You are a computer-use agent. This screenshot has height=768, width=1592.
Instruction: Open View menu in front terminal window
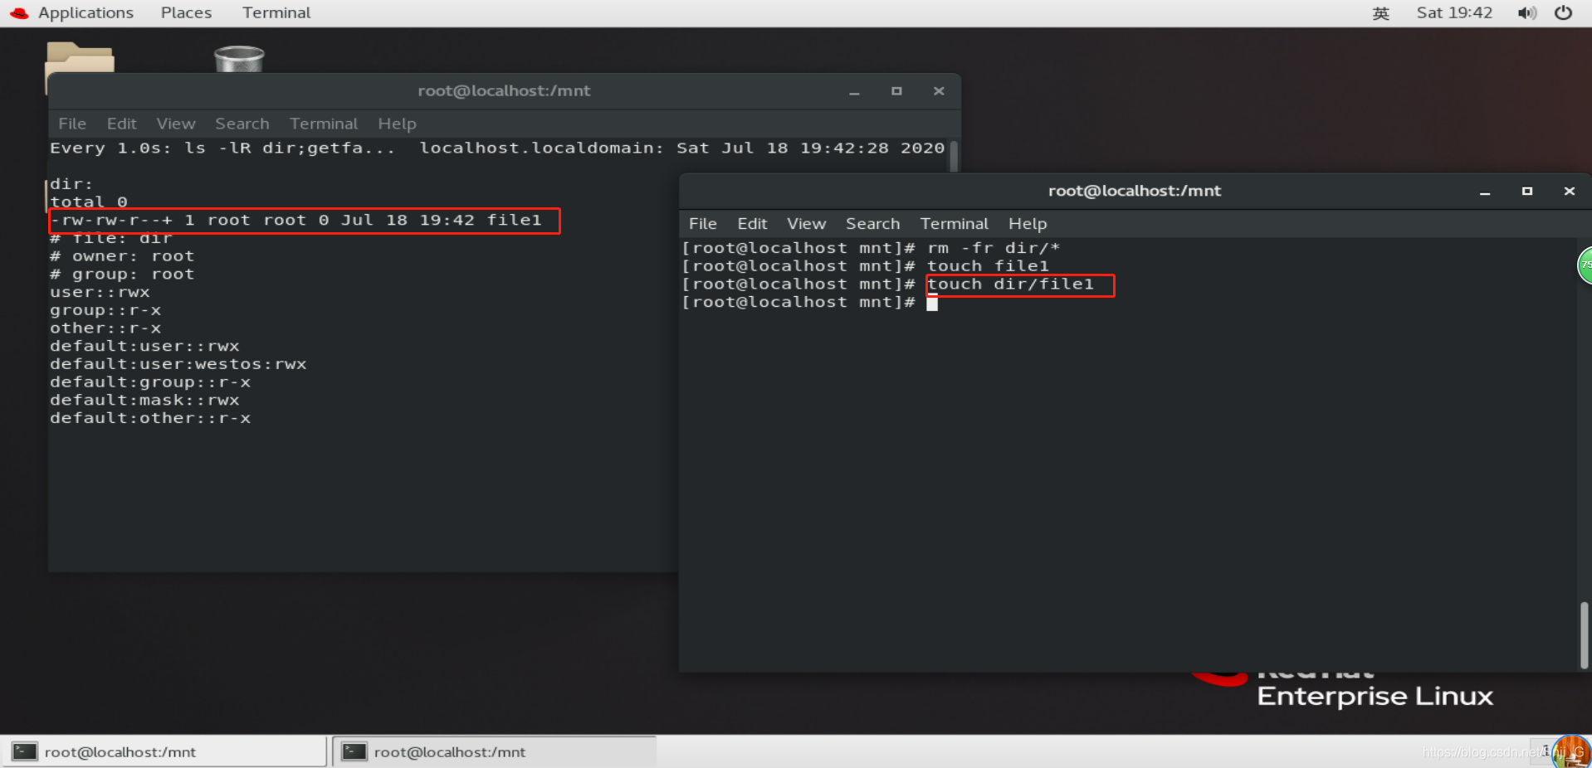[806, 224]
